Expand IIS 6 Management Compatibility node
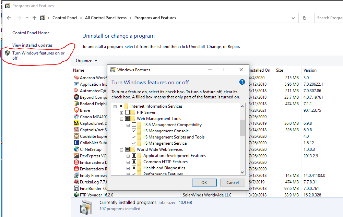343x217 pixels. point(128,125)
